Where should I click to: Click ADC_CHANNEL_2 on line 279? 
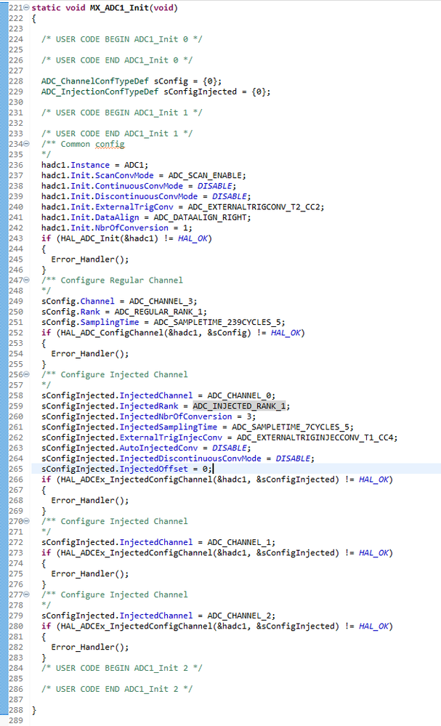(239, 616)
